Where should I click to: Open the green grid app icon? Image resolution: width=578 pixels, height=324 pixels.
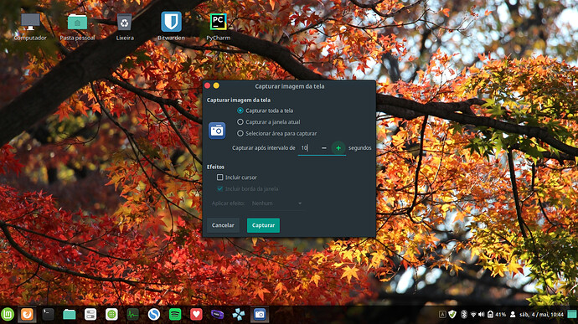tap(111, 315)
